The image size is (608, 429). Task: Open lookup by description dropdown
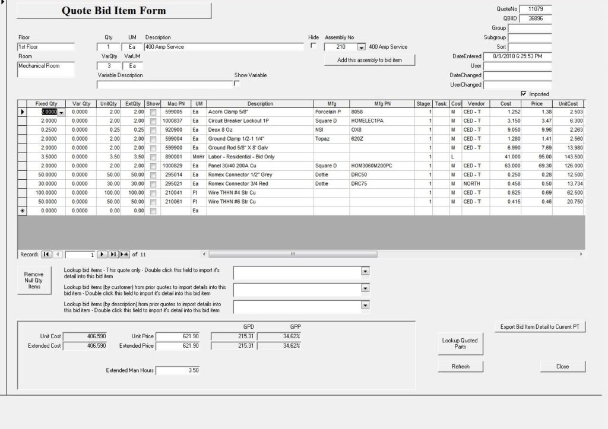[365, 307]
